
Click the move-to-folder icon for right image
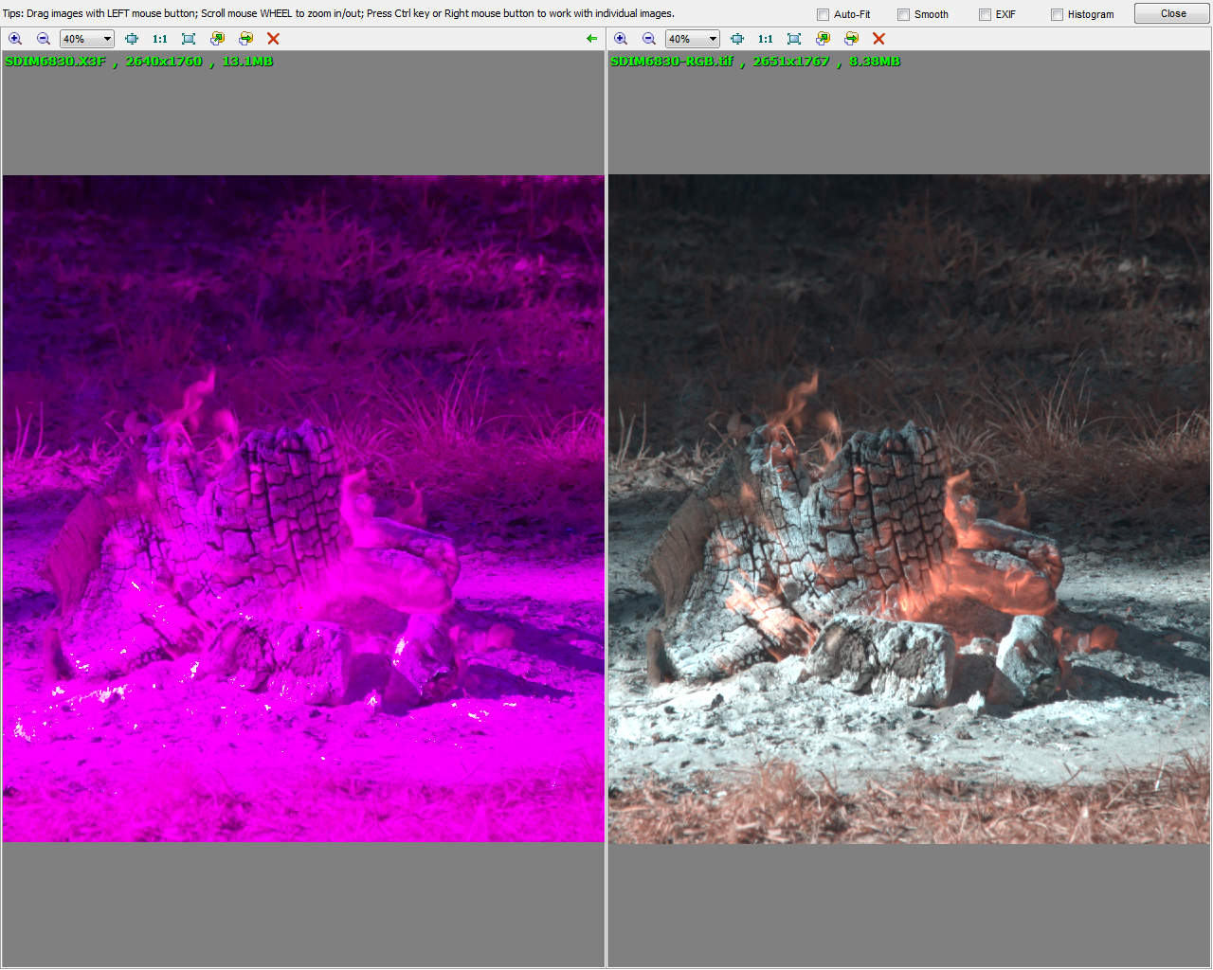click(x=851, y=39)
